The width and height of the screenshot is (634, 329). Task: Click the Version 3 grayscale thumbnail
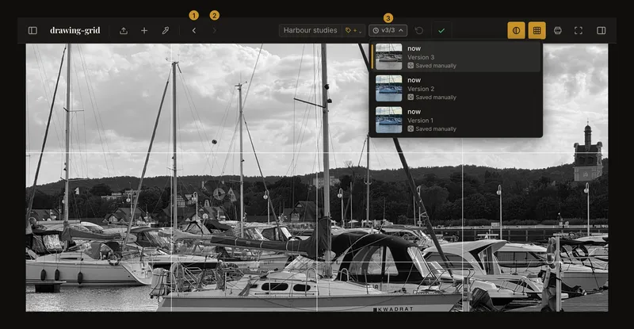[388, 56]
